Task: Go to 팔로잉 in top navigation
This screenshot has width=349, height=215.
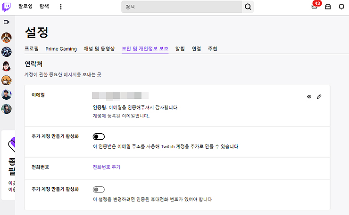Action: (25, 6)
